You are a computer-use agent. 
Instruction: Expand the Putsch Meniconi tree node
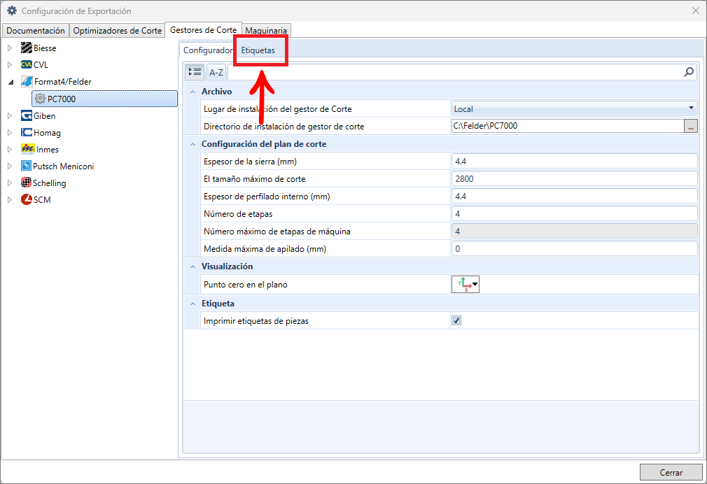[10, 166]
